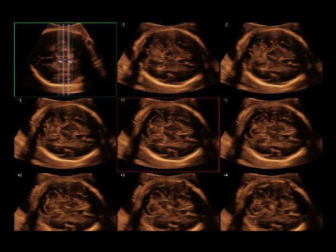Image resolution: width=336 pixels, height=252 pixels.
Task: Open the slice labeled -2
Action: [x=271, y=58]
